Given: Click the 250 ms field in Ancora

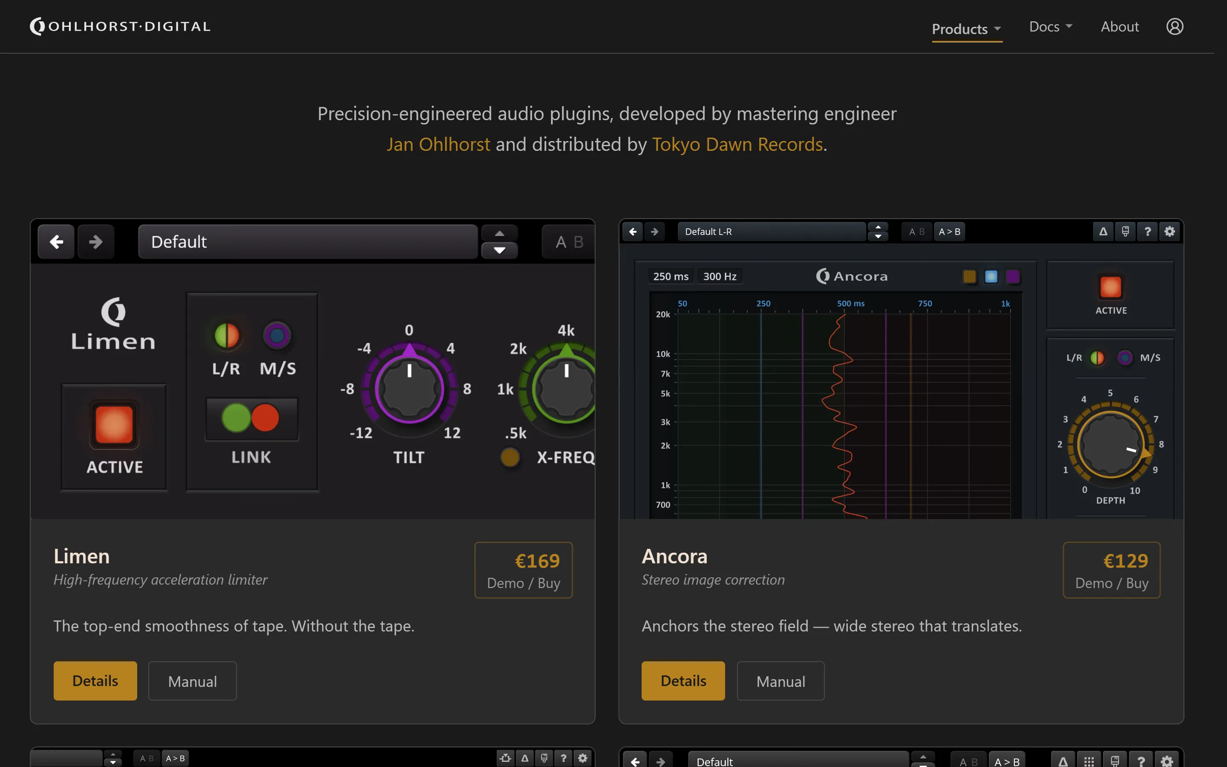Looking at the screenshot, I should (670, 277).
